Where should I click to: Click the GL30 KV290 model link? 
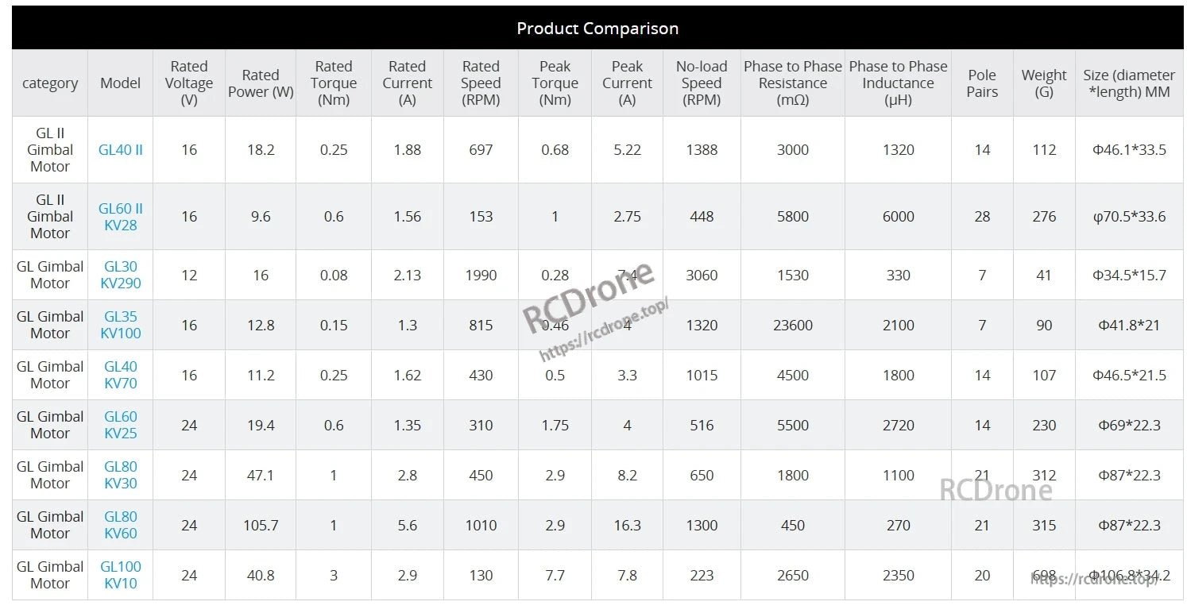click(x=121, y=275)
